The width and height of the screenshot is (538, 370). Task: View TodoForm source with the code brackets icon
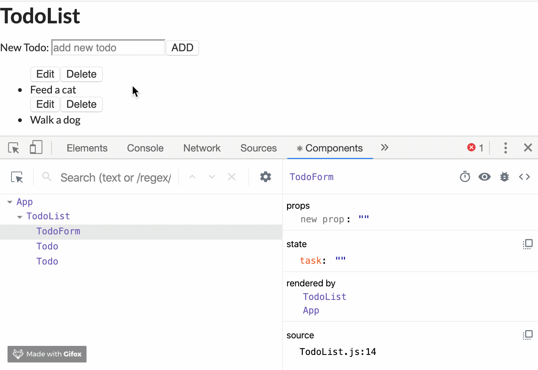tap(524, 176)
